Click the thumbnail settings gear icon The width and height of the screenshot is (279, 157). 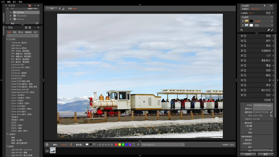pyautogui.click(x=47, y=145)
